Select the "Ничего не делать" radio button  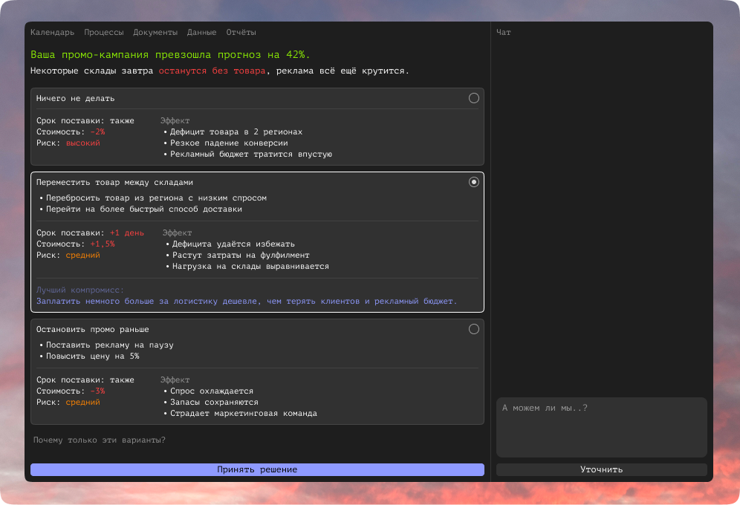click(474, 98)
